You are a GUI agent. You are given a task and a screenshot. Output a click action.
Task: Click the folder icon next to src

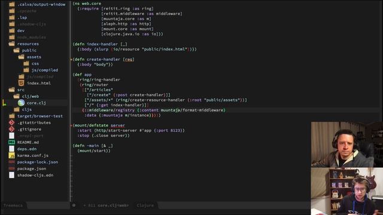[x=12, y=90]
